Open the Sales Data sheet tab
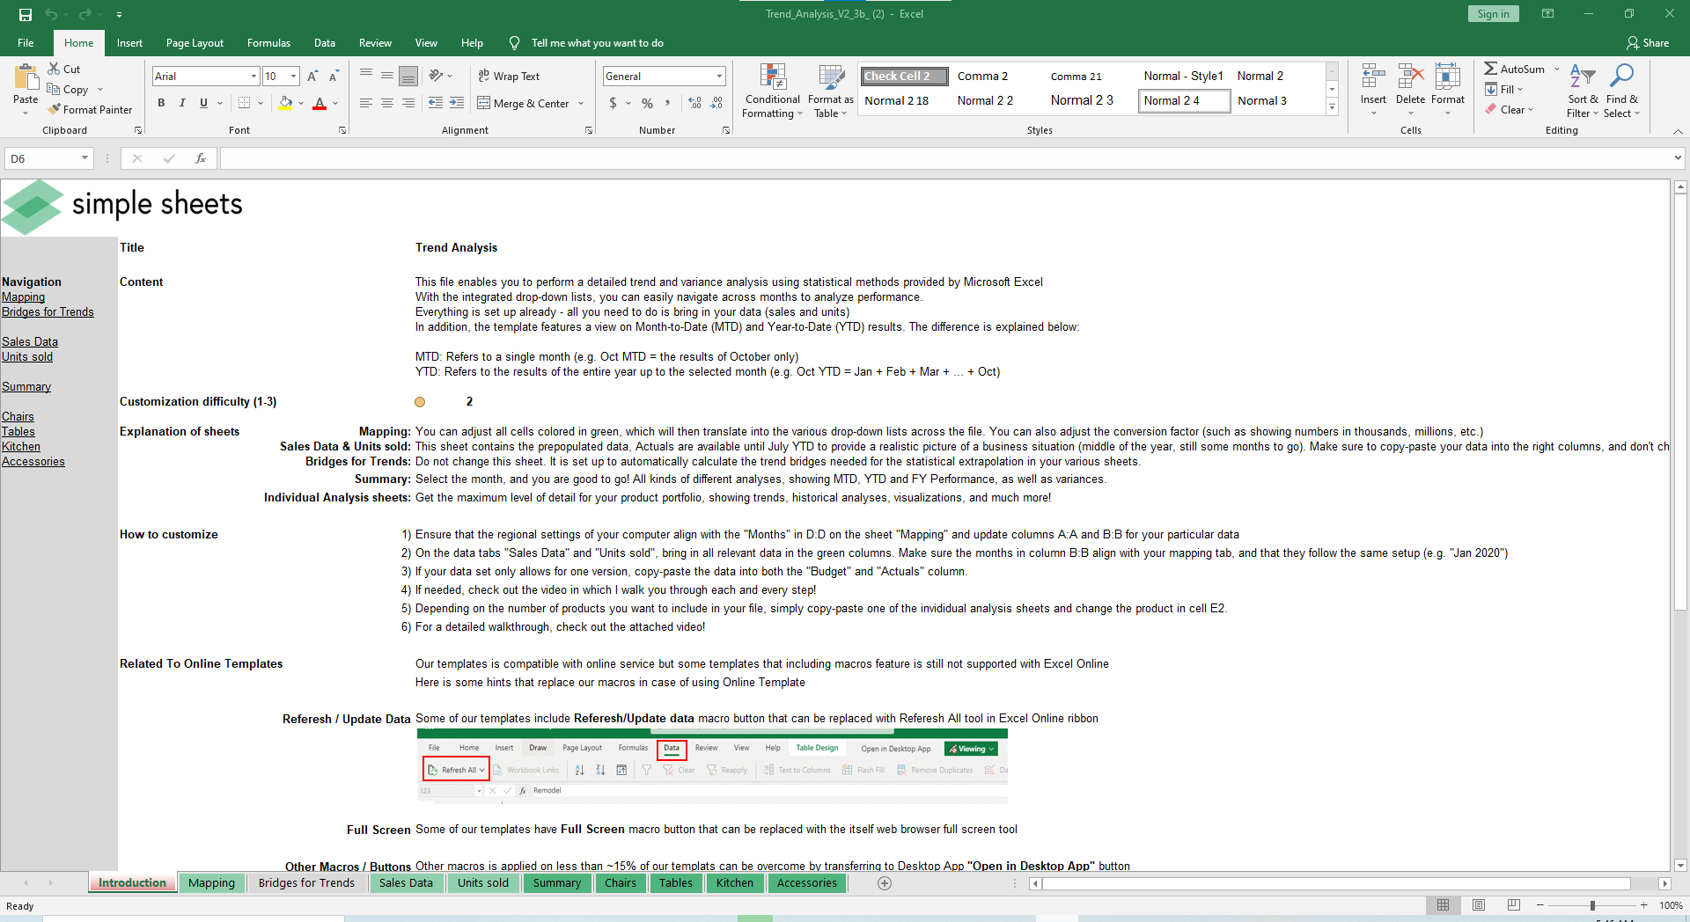This screenshot has width=1690, height=922. (x=406, y=883)
